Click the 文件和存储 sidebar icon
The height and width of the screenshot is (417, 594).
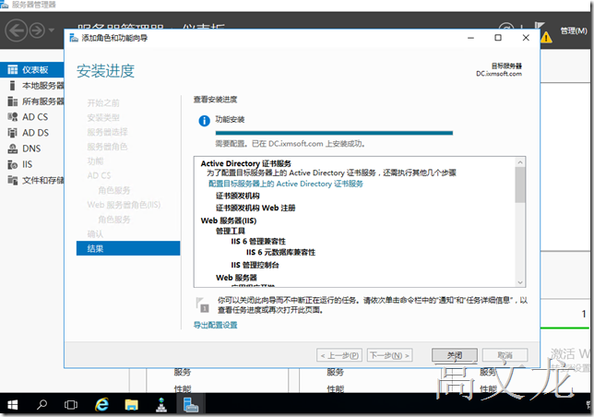pos(13,180)
